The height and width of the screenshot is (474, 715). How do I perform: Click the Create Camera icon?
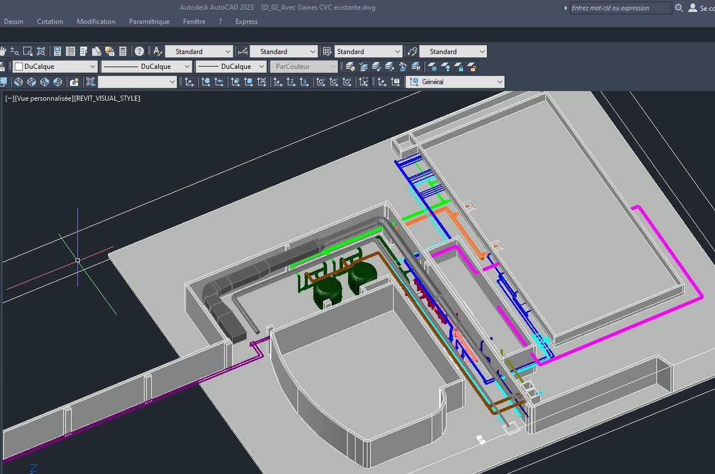[x=74, y=82]
